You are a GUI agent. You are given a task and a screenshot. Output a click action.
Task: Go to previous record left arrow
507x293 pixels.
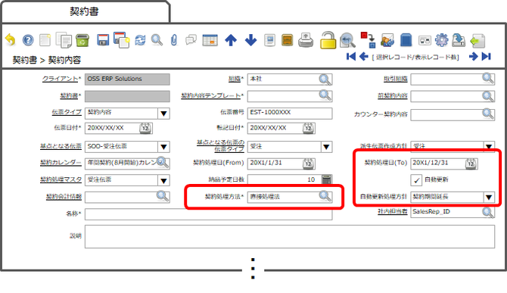click(364, 57)
